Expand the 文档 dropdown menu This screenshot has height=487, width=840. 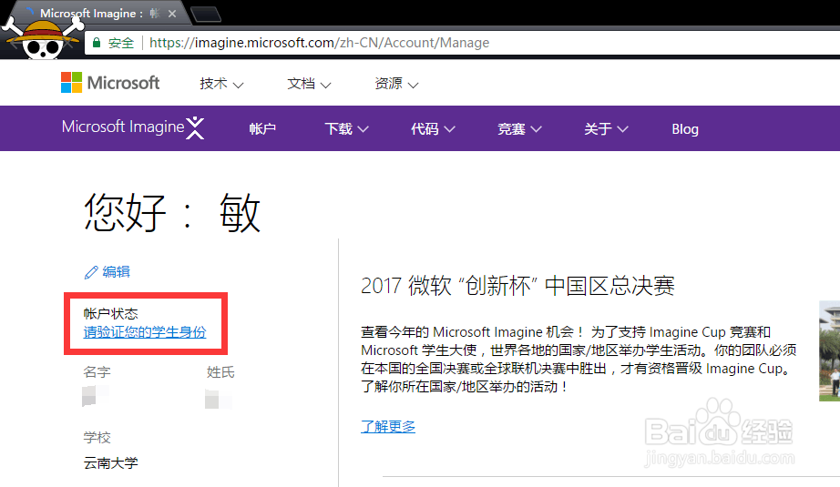309,84
